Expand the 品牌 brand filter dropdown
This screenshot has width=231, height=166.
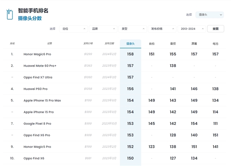[x=103, y=29]
